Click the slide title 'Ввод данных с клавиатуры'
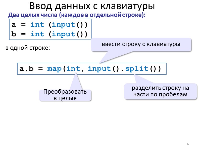Viewport: 201px width, 151px height. [x=92, y=6]
